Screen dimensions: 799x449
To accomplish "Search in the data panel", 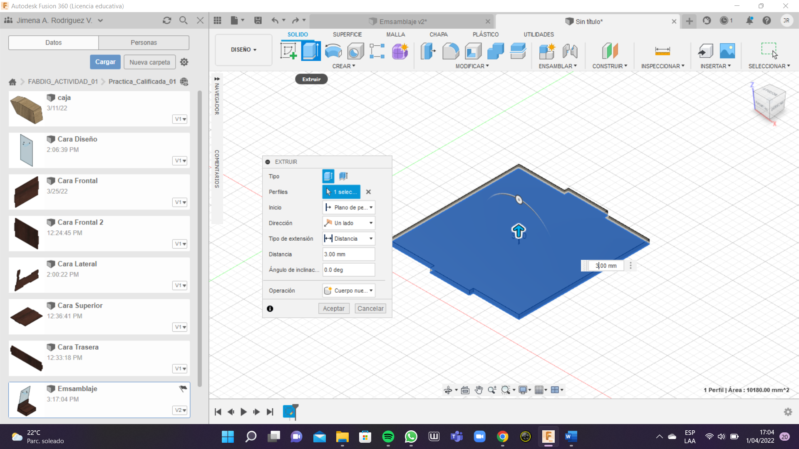I will tap(183, 20).
